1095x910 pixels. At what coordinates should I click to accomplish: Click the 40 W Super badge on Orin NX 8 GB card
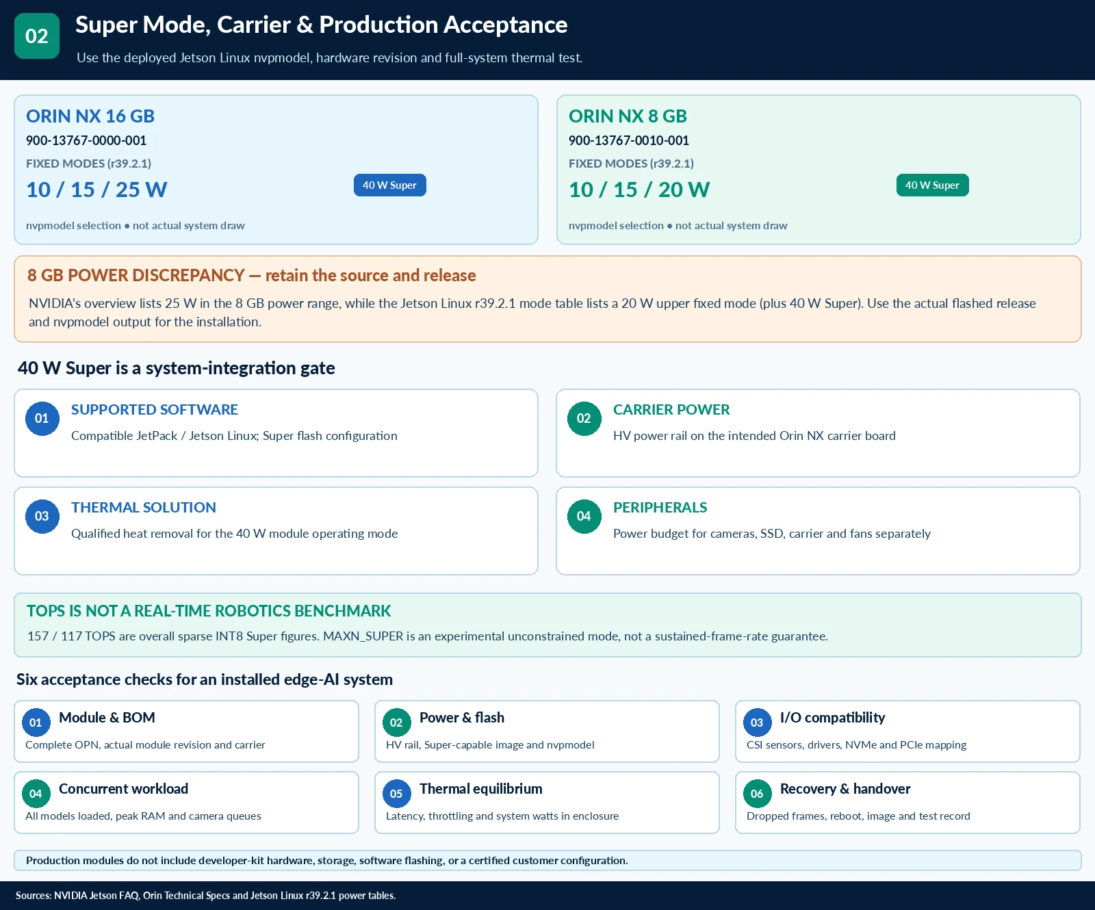[932, 185]
